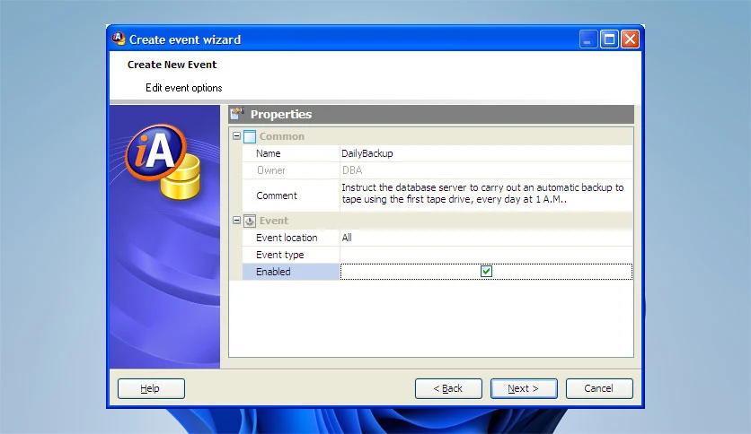Collapse the Event section
Screen dimensions: 751x434
[x=236, y=221]
